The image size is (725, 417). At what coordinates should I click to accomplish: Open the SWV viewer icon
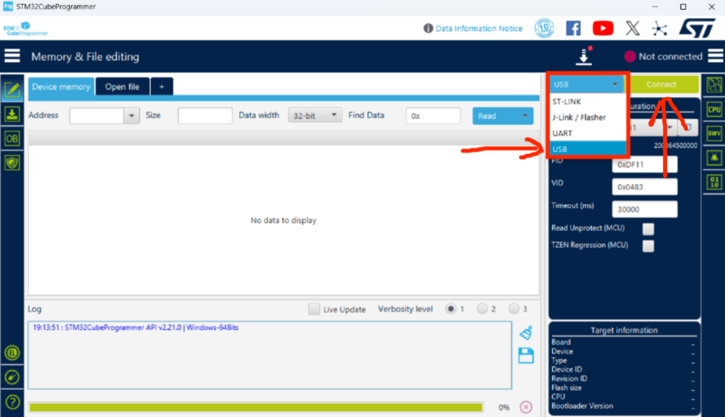click(x=714, y=133)
